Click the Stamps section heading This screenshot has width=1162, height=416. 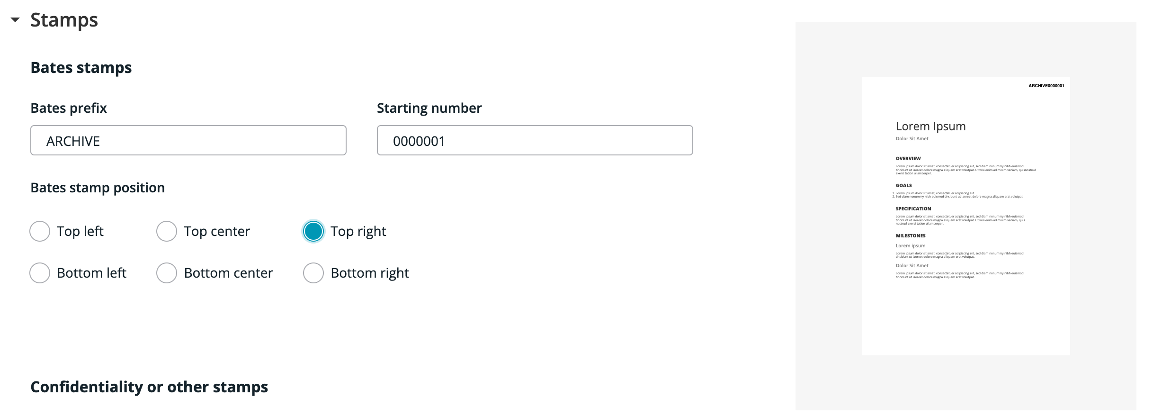click(64, 20)
